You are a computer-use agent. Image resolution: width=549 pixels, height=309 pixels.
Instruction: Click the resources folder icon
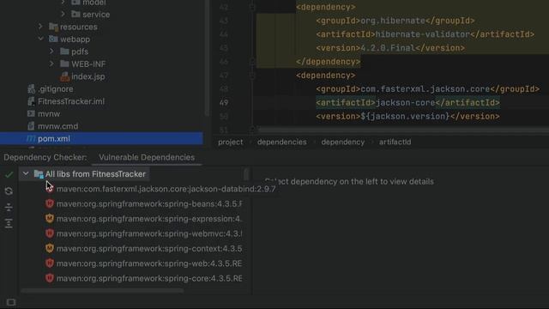coord(53,27)
